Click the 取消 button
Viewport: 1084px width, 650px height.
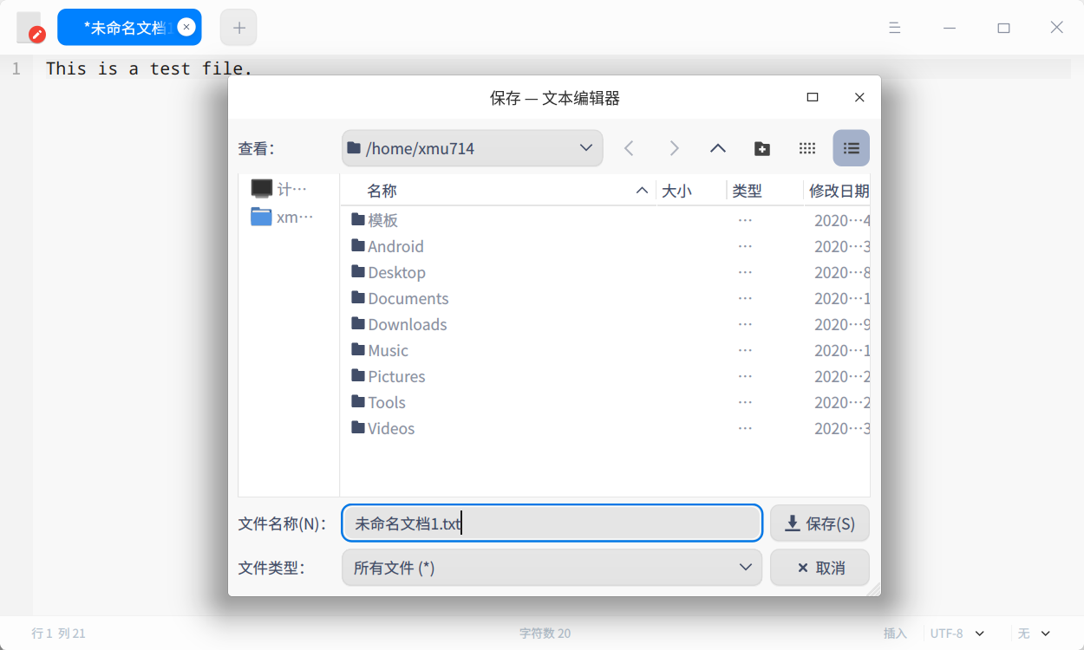[x=820, y=568]
